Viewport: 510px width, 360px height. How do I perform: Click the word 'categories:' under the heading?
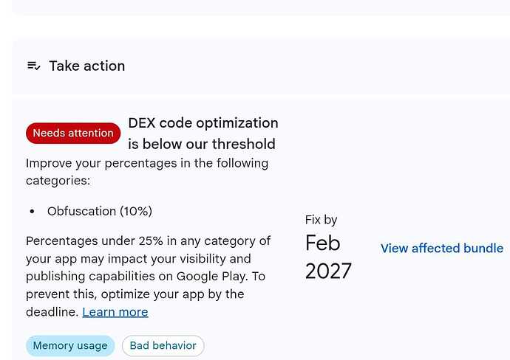[x=58, y=181]
